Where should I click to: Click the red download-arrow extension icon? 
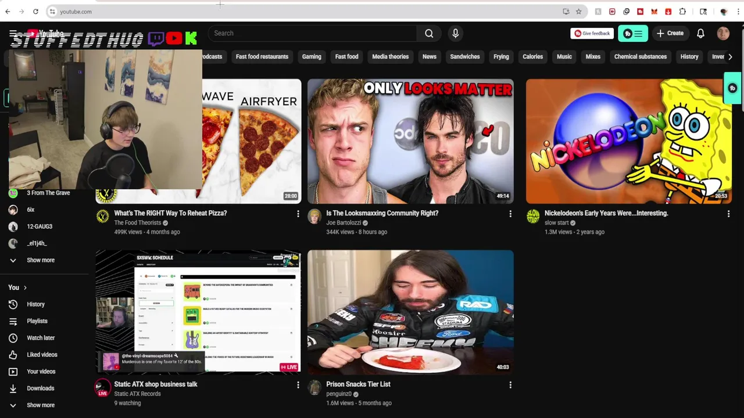(x=668, y=12)
